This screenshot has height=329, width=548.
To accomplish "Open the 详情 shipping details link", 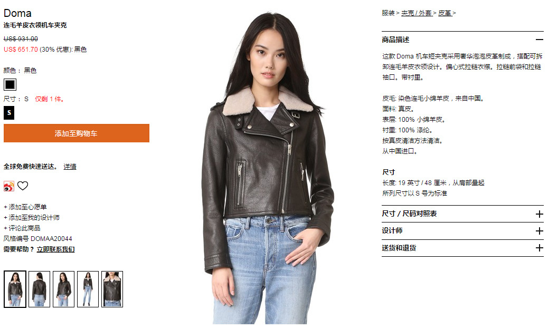I will click(x=70, y=167).
